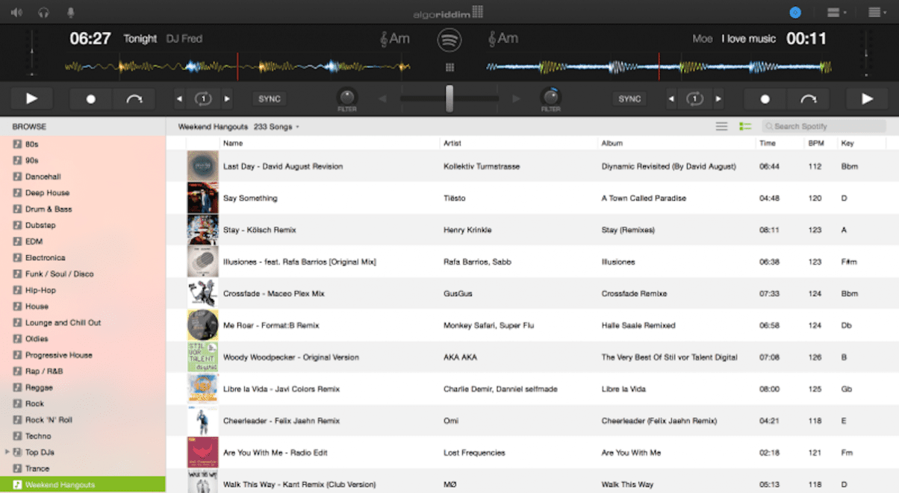
Task: Toggle the right deck 1-beat loop
Action: (x=695, y=98)
